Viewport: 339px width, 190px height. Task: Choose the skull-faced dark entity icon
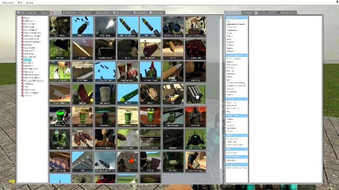(x=60, y=26)
